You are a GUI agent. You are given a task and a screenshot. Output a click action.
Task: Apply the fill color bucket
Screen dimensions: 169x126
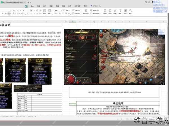click(x=14, y=13)
